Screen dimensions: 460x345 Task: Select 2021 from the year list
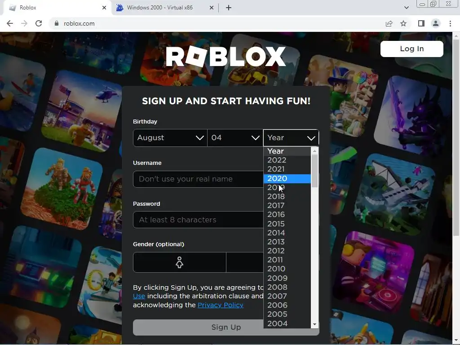coord(287,169)
